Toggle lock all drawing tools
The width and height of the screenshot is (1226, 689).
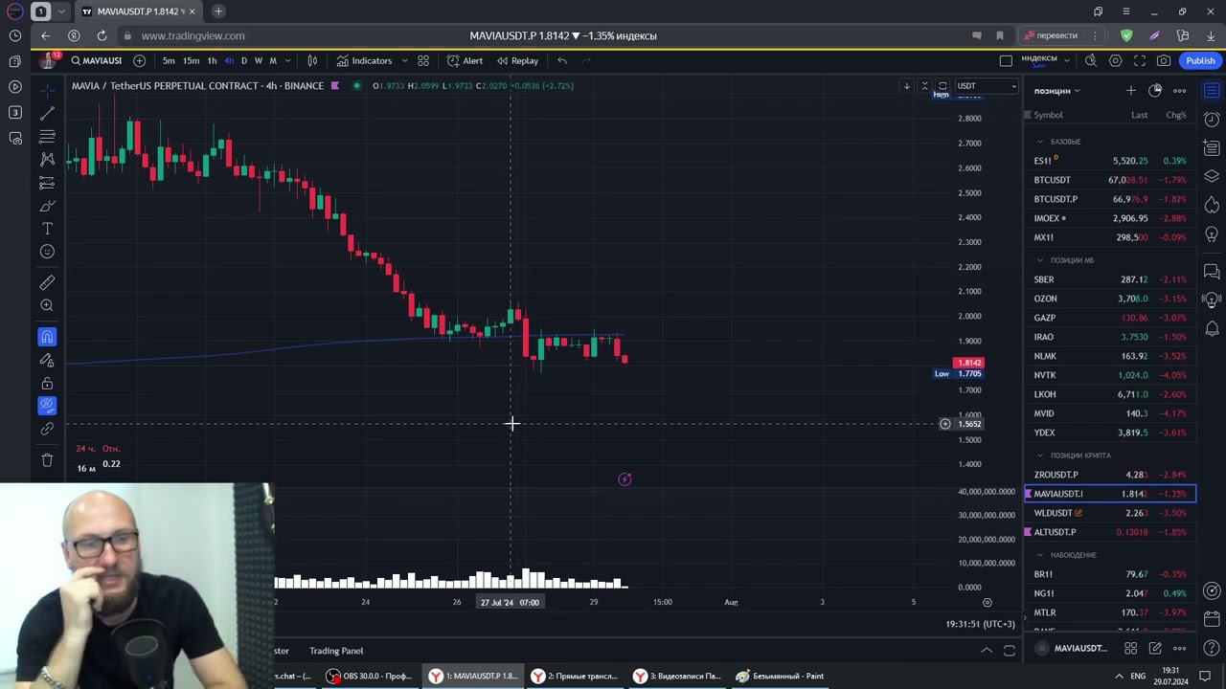(47, 383)
